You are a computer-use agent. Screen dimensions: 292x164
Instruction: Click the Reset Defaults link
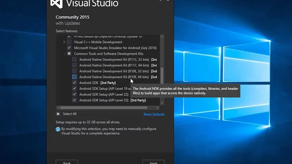(x=154, y=114)
